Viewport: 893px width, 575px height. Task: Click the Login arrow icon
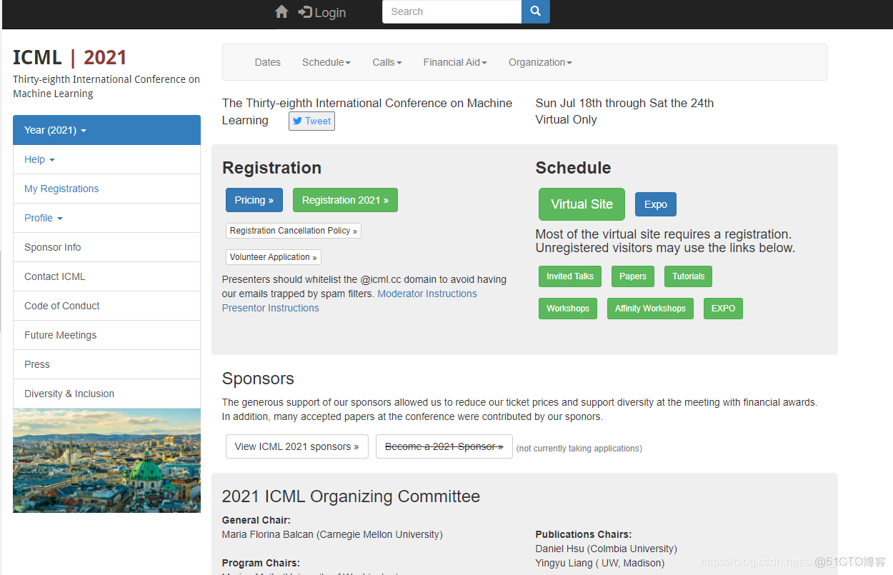[305, 12]
